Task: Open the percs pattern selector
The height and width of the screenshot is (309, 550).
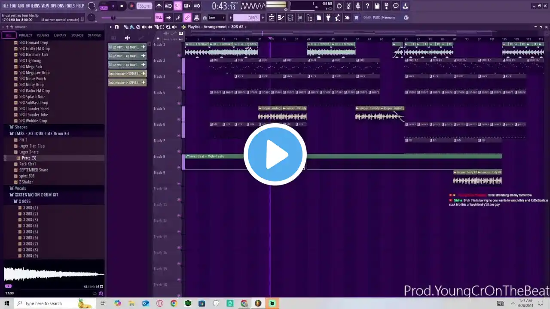Action: [x=247, y=18]
